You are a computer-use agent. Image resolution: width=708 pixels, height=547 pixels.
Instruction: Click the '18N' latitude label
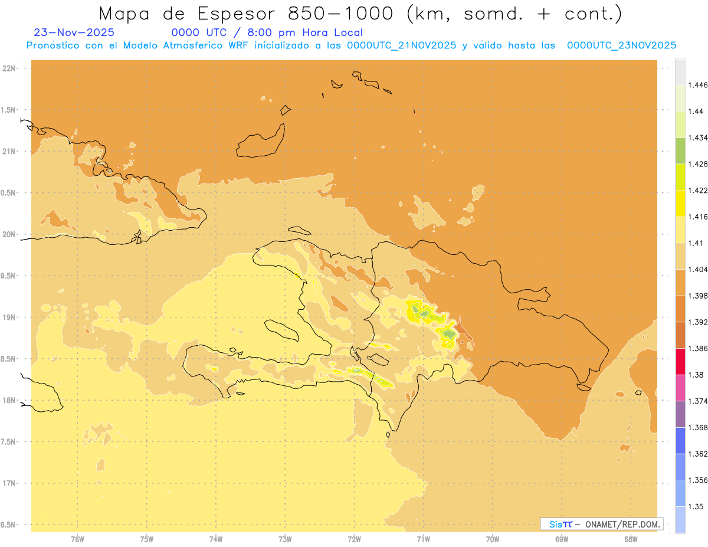coord(9,401)
